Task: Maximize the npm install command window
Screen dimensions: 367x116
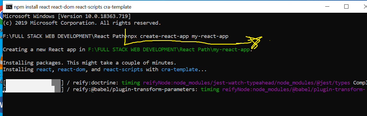Action: pos(346,7)
